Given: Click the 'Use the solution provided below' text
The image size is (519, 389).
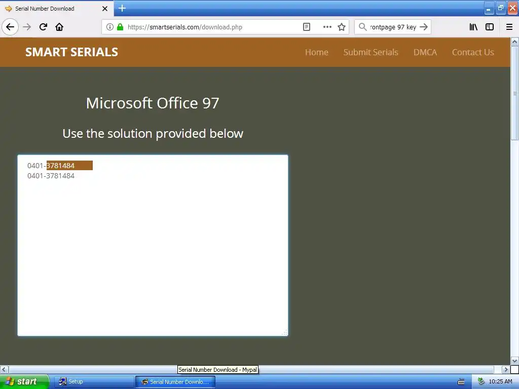Looking at the screenshot, I should click(153, 133).
